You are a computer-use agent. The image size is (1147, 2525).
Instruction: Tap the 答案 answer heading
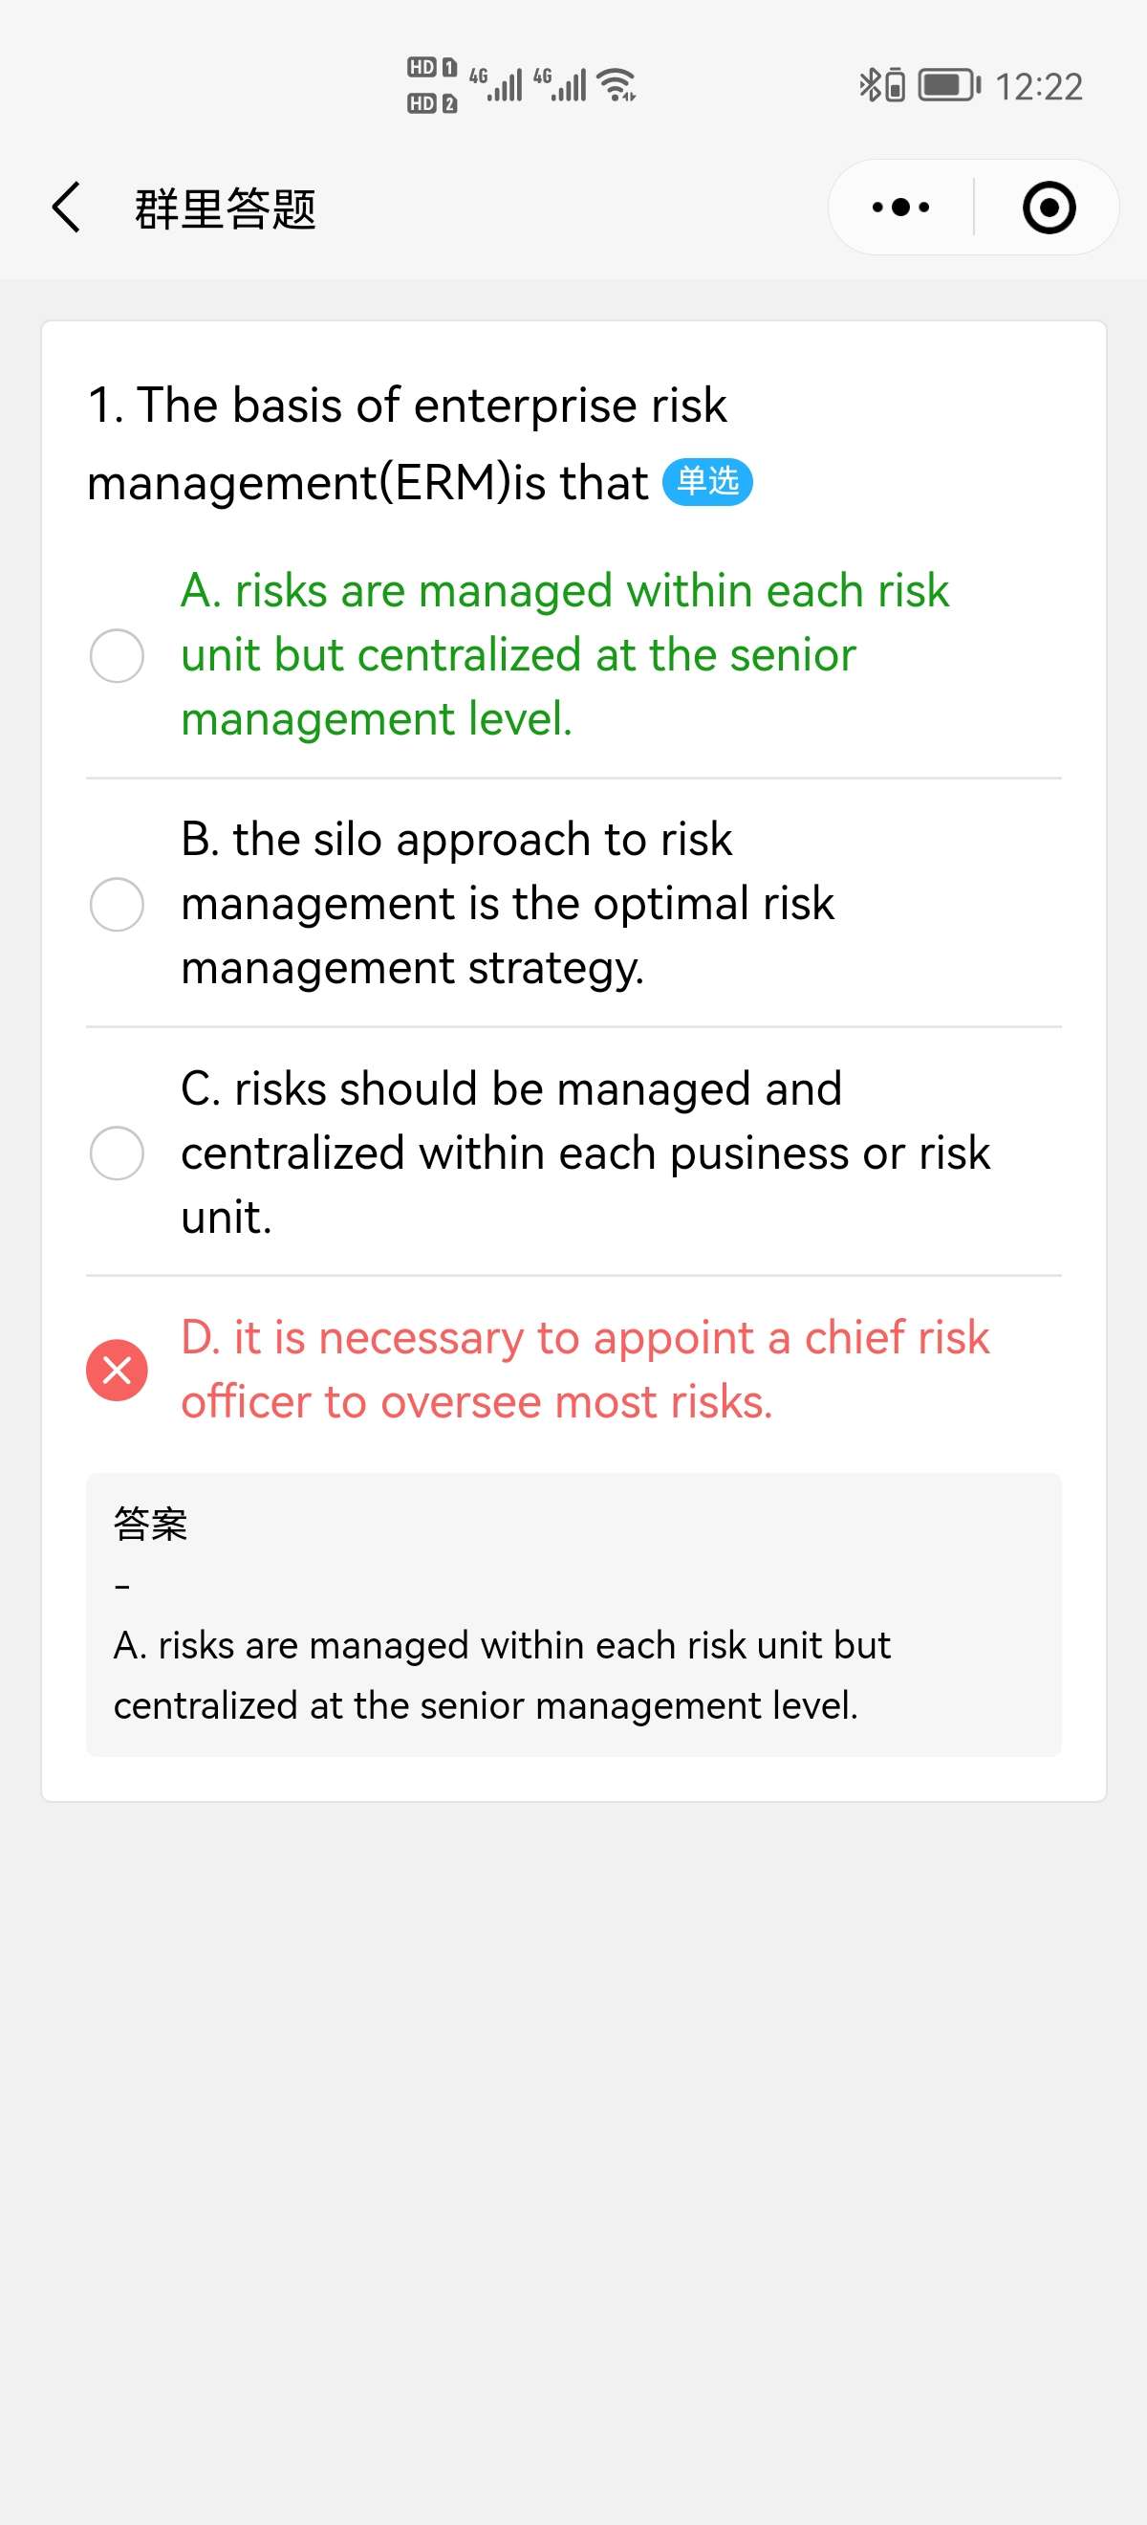(150, 1524)
